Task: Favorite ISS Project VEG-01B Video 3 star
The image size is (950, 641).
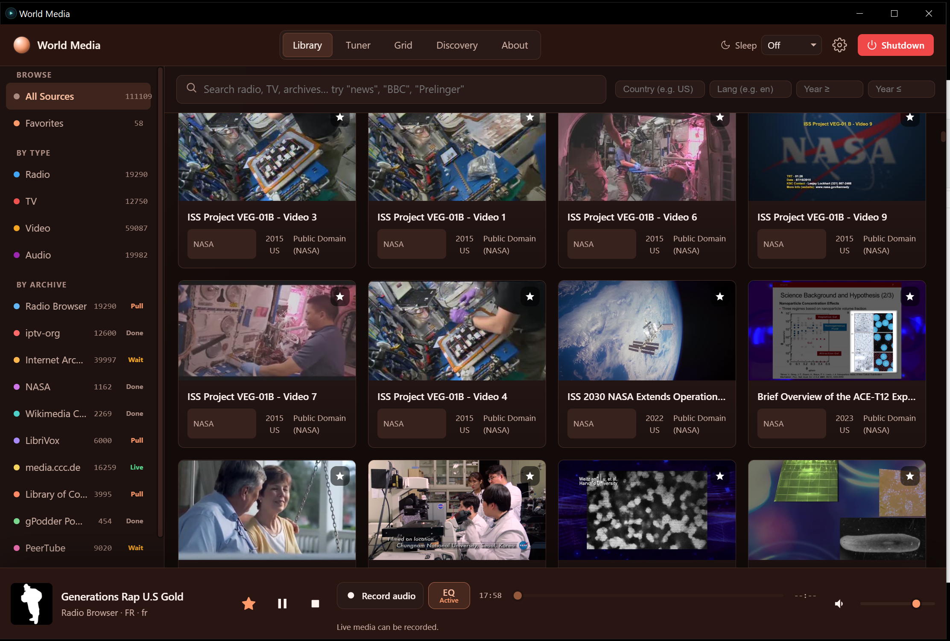Action: pos(340,118)
